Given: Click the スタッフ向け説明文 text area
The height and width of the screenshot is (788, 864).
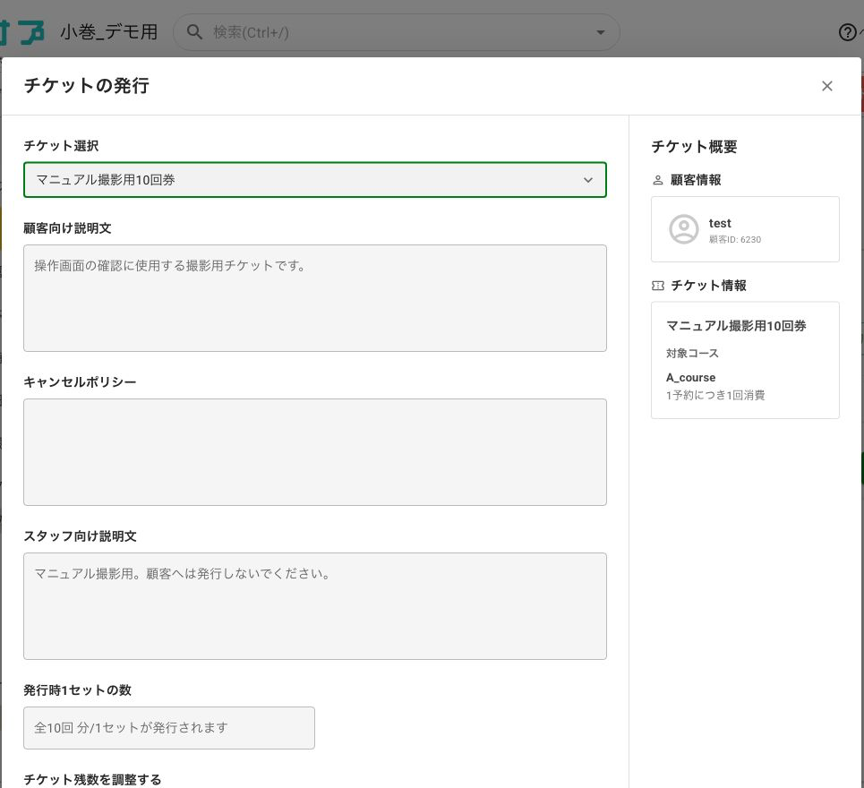Looking at the screenshot, I should (x=314, y=606).
